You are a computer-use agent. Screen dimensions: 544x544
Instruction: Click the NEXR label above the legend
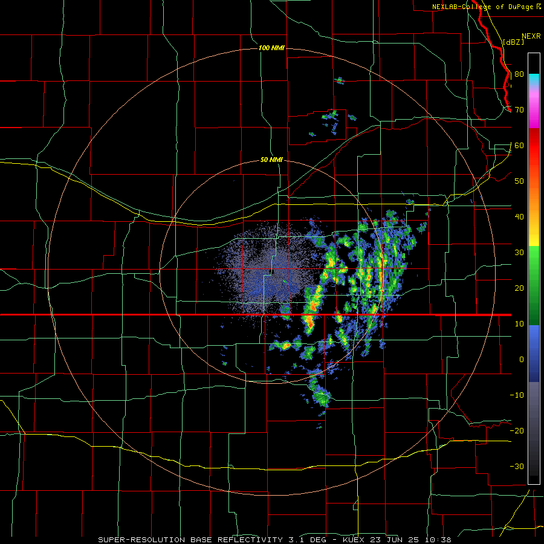(531, 36)
